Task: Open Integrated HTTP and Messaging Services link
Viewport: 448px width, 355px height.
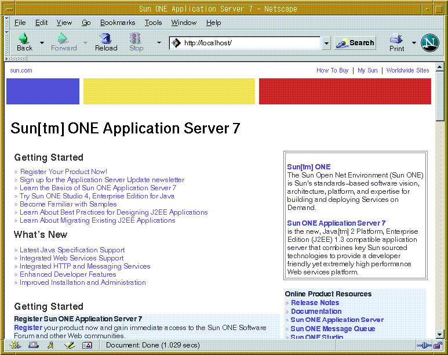Action: [85, 266]
